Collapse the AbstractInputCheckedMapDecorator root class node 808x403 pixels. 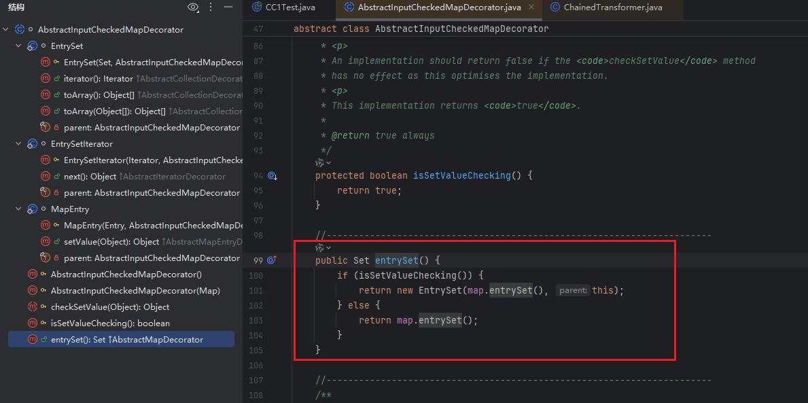tap(6, 30)
